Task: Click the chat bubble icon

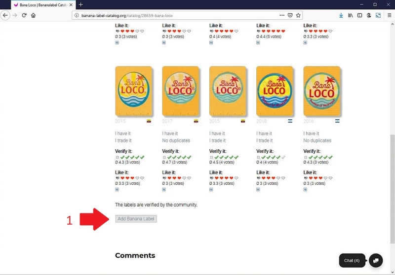Action: (376, 260)
